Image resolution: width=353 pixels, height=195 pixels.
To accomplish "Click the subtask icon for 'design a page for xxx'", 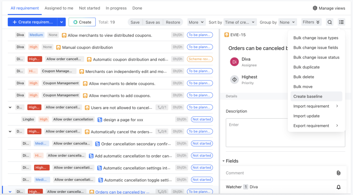I will [100, 120].
